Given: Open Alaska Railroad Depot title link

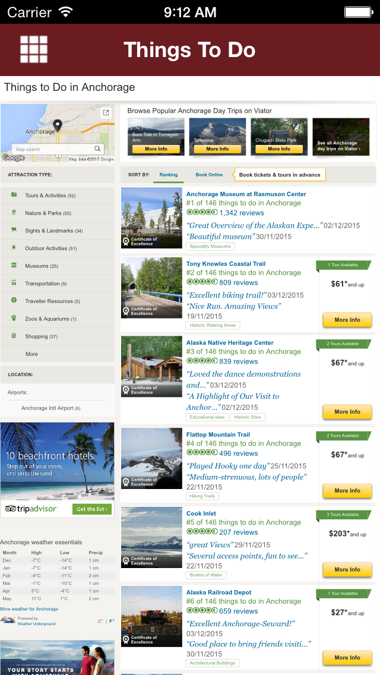Looking at the screenshot, I should (x=218, y=592).
